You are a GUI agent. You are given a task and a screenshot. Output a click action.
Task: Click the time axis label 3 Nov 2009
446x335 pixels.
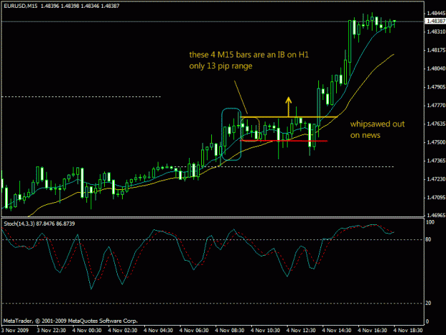(15, 331)
